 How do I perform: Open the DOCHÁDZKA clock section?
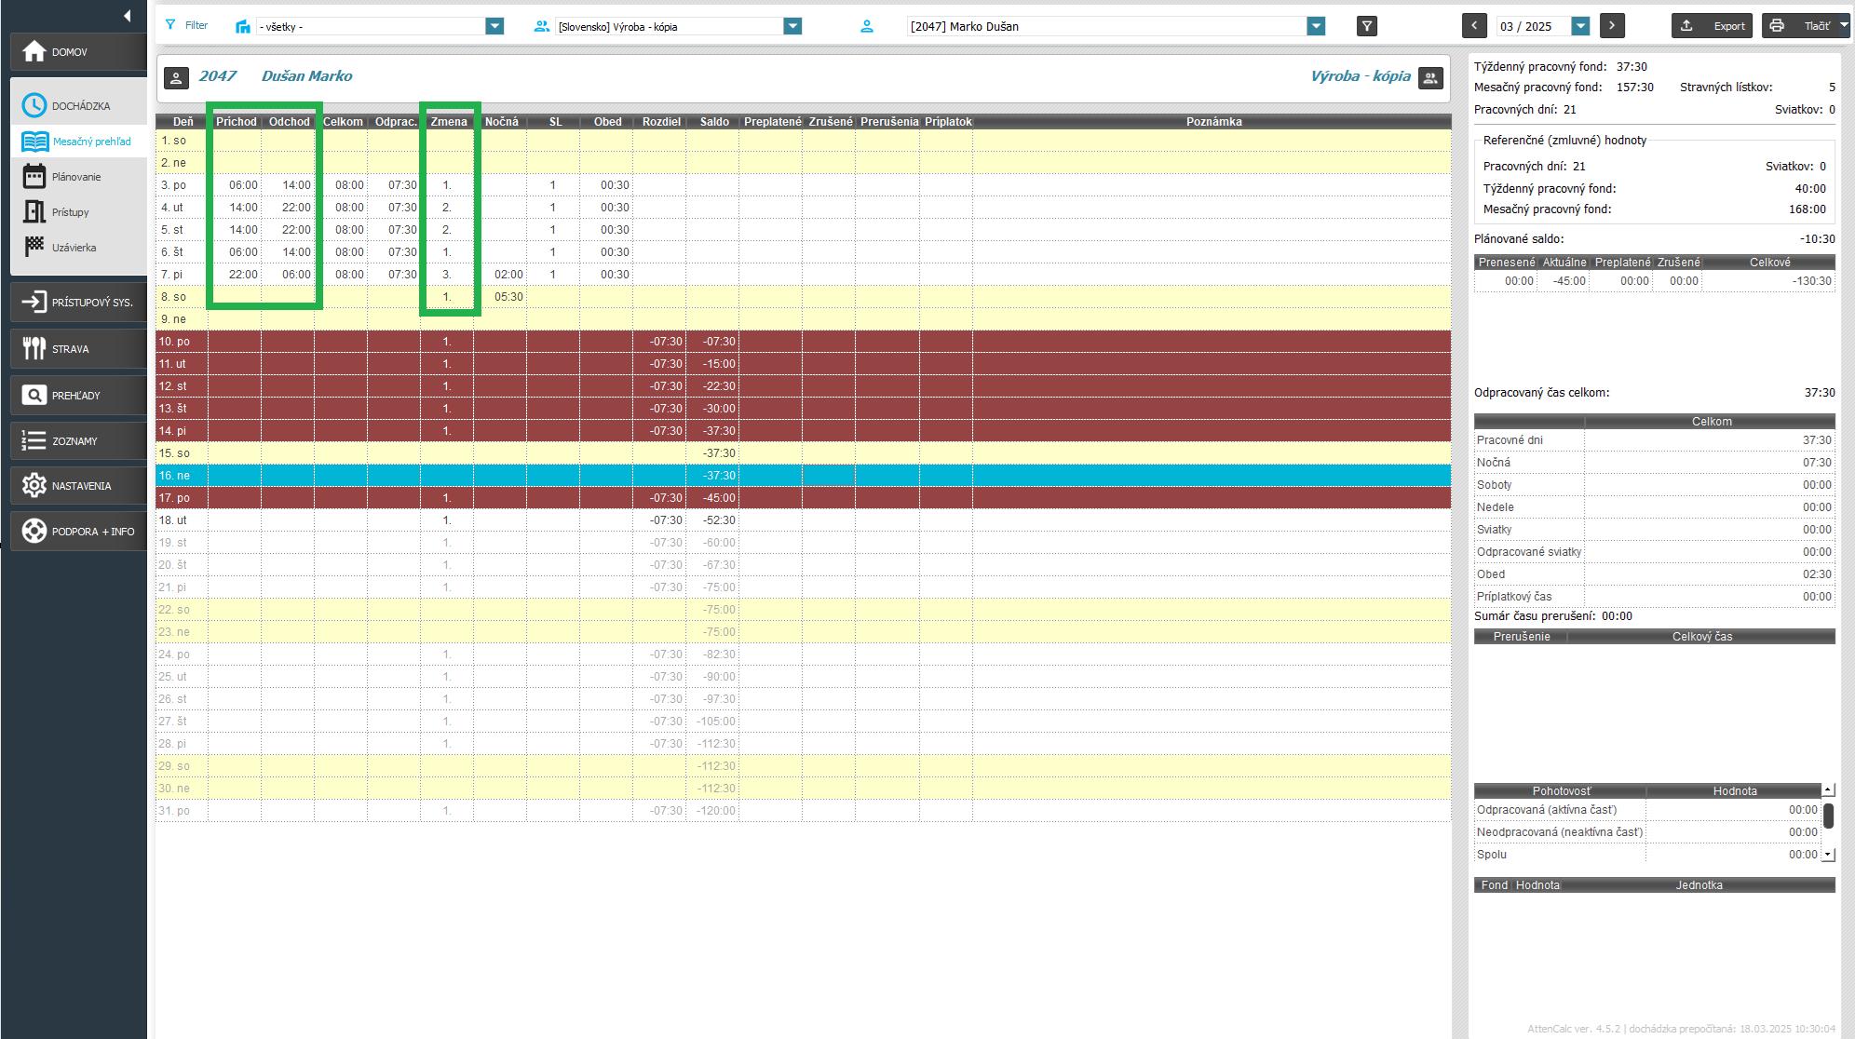pos(34,105)
